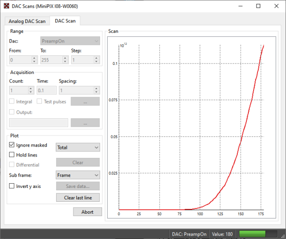
Task: Toggle the Invert y axis checkbox
Action: pos(12,186)
